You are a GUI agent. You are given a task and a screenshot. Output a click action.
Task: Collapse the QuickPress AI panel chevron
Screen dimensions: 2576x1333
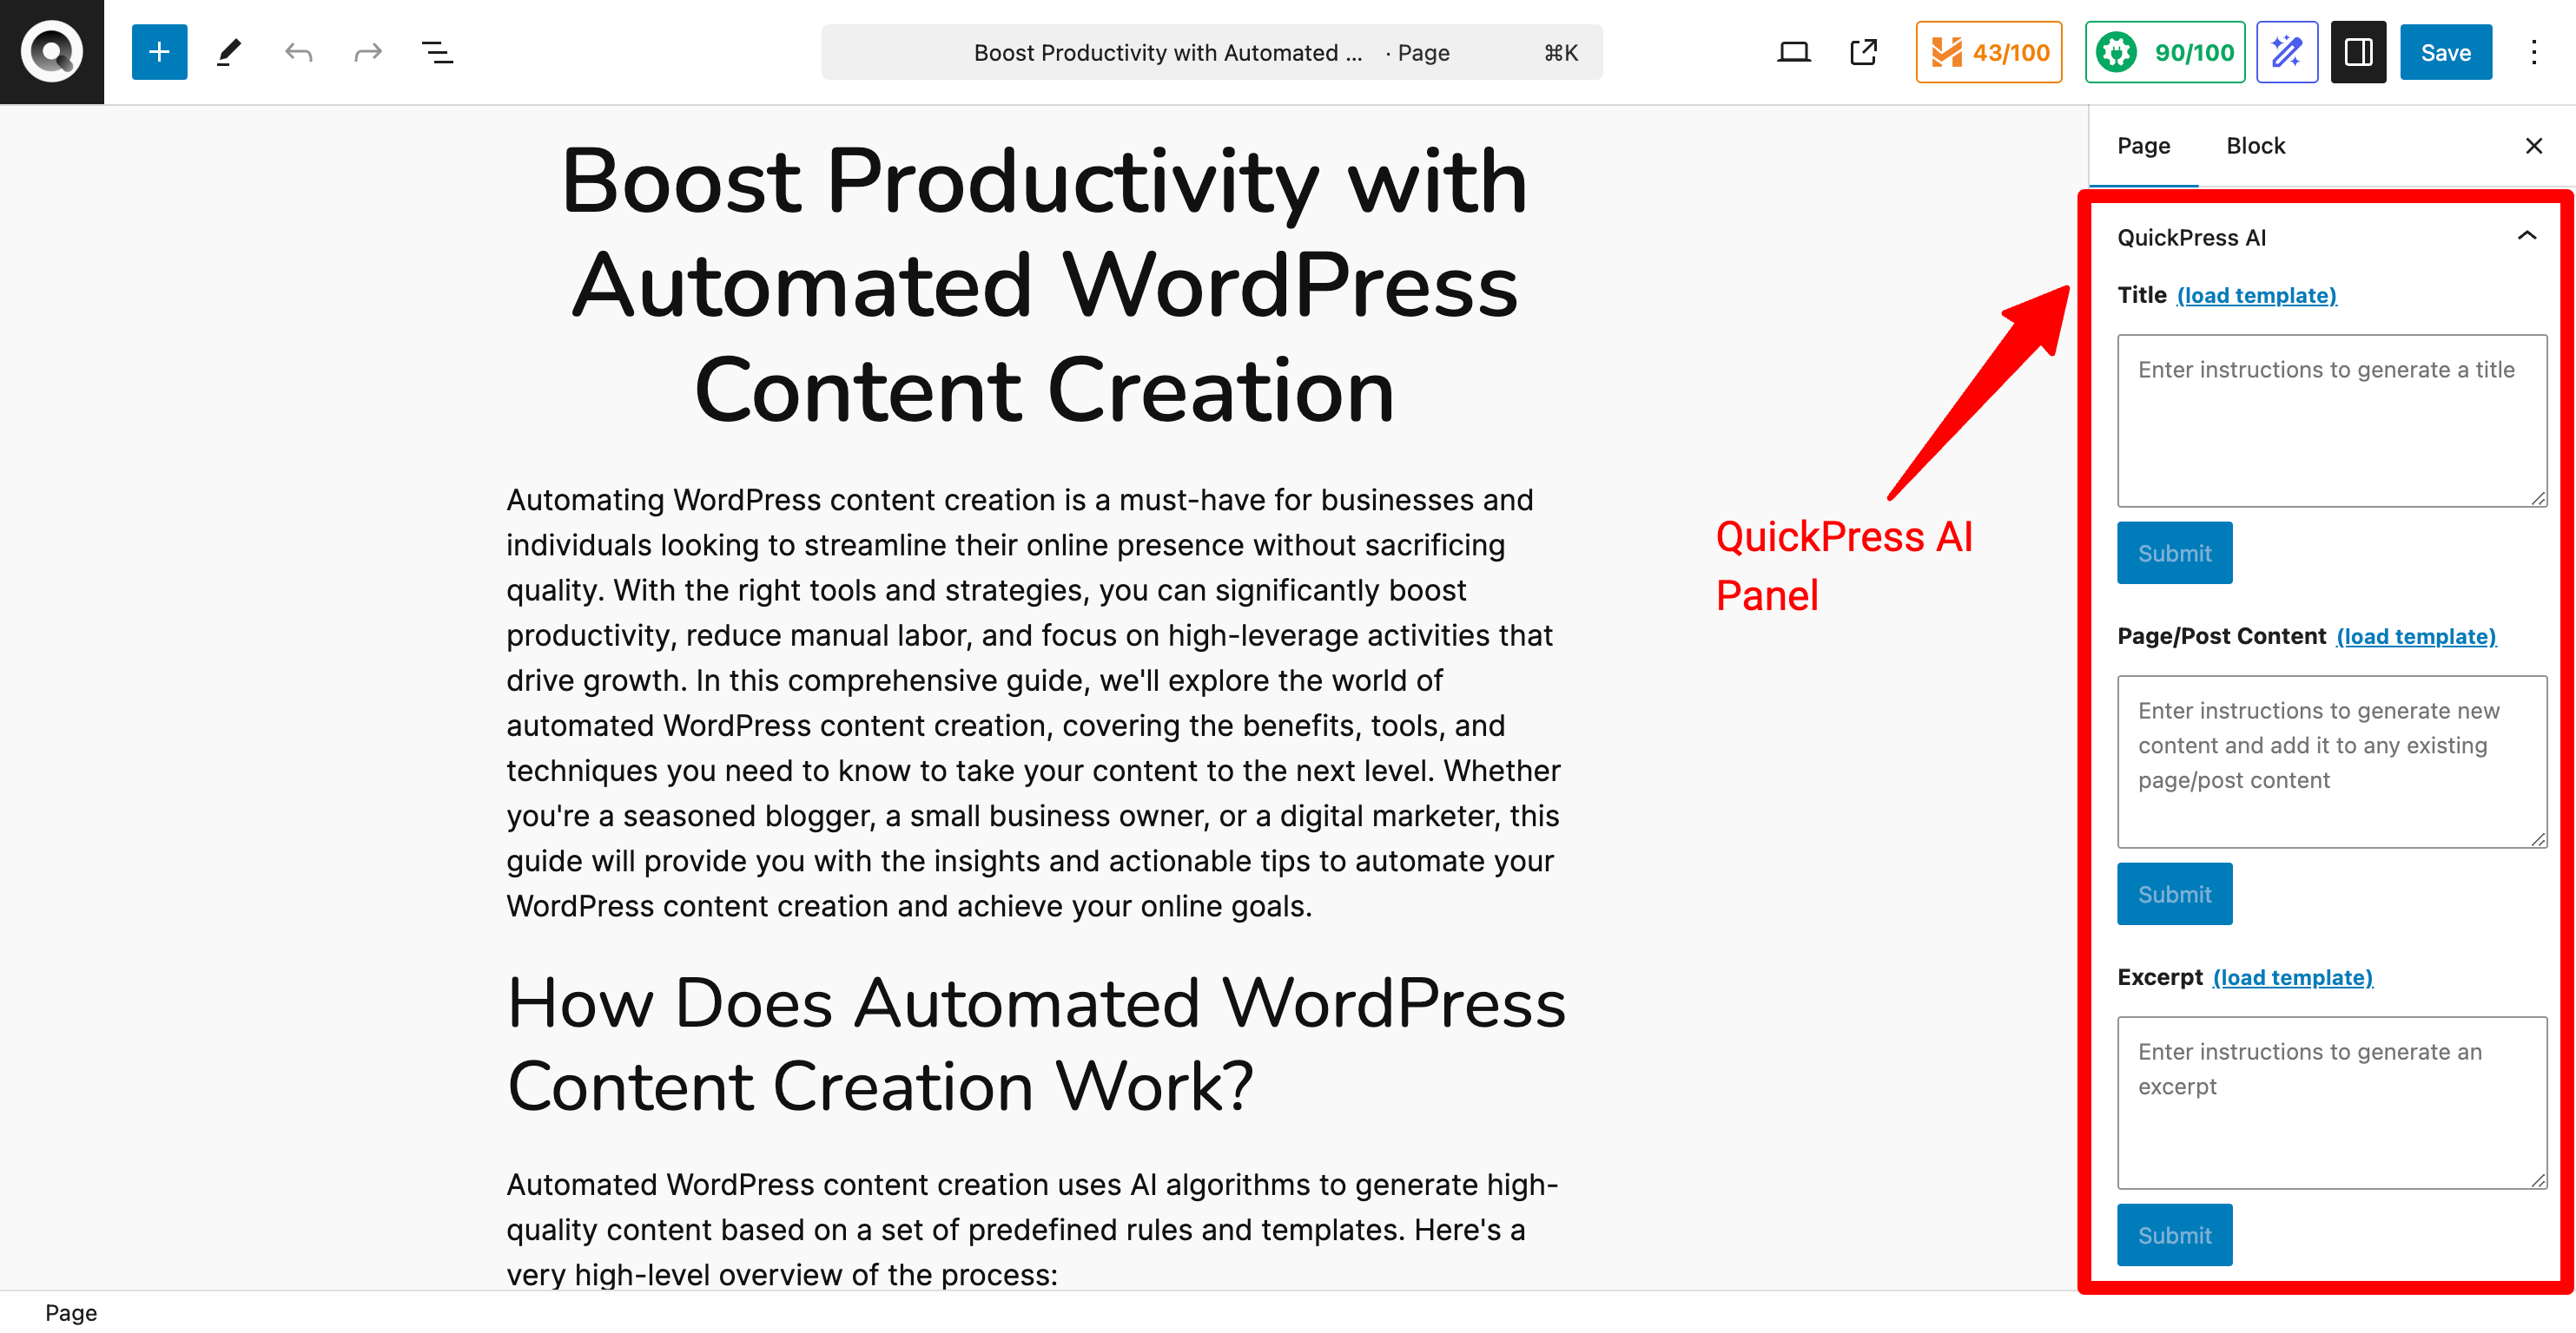click(x=2526, y=236)
